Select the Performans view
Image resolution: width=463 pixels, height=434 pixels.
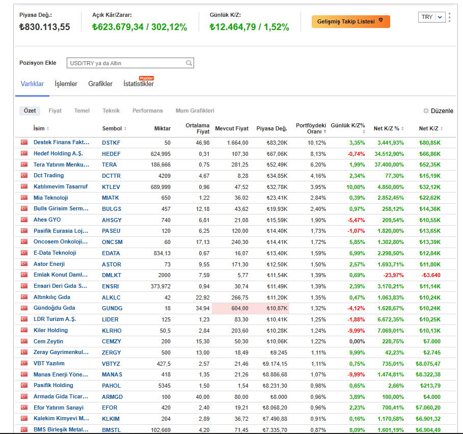(148, 111)
